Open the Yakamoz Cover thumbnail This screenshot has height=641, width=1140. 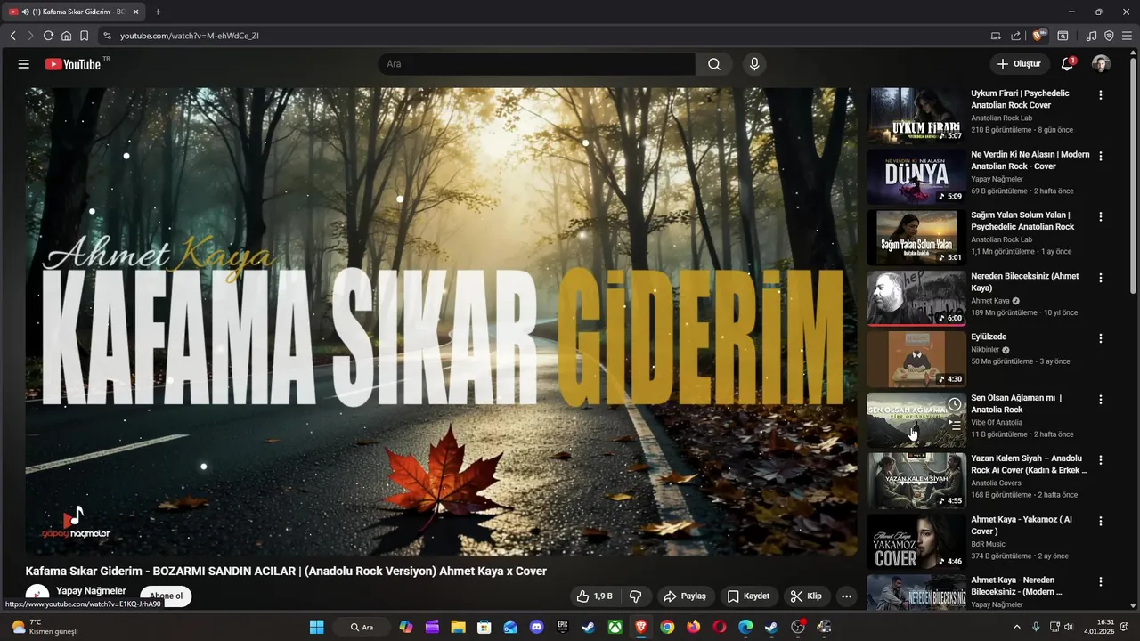click(x=916, y=541)
